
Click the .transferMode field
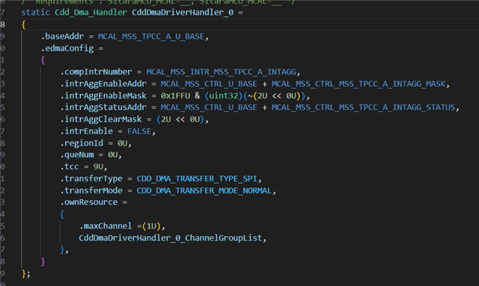(91, 190)
